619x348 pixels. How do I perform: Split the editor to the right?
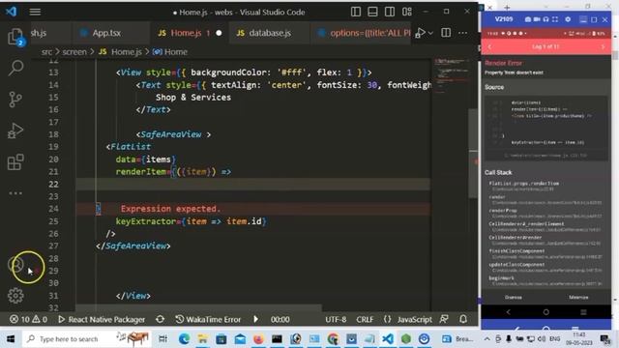(446, 33)
